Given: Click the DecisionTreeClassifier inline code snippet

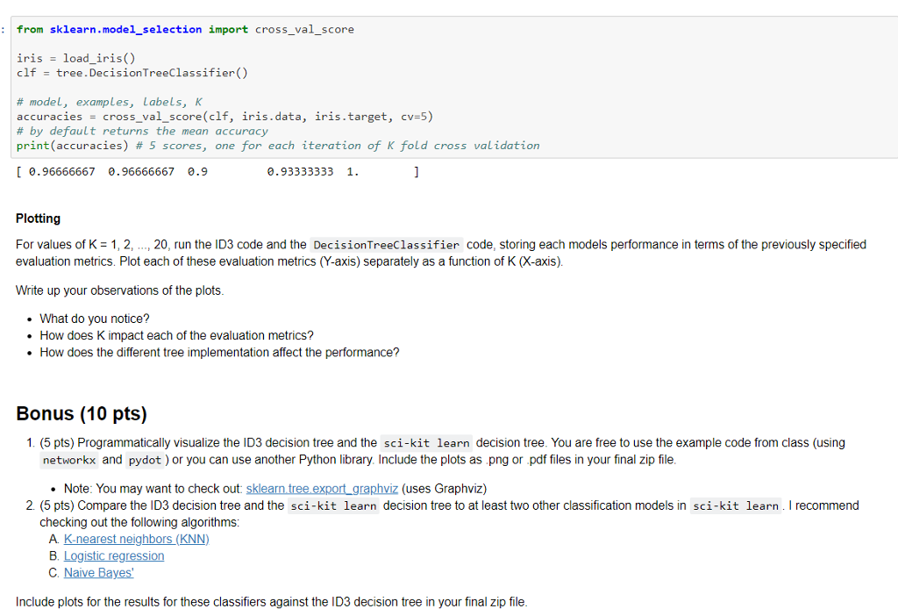Looking at the screenshot, I should [x=389, y=244].
